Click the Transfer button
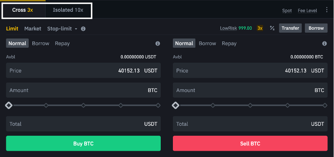The width and height of the screenshot is (334, 157). [290, 28]
